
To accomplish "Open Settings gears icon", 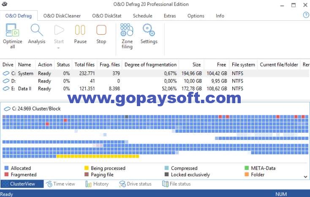I will (149, 30).
